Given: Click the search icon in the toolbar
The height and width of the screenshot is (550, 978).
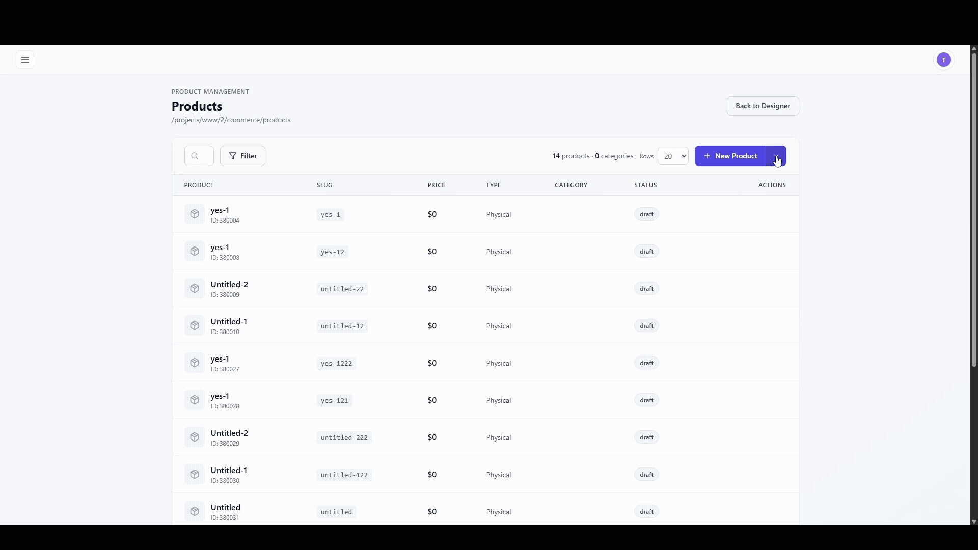Looking at the screenshot, I should (x=199, y=156).
